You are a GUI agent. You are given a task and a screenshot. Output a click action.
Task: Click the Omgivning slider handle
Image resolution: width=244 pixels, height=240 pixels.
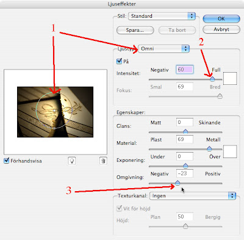click(178, 183)
